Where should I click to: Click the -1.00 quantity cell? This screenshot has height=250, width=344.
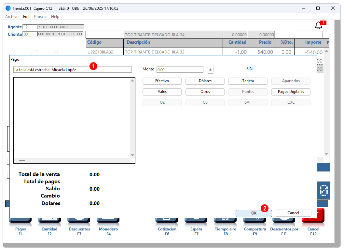pyautogui.click(x=235, y=52)
